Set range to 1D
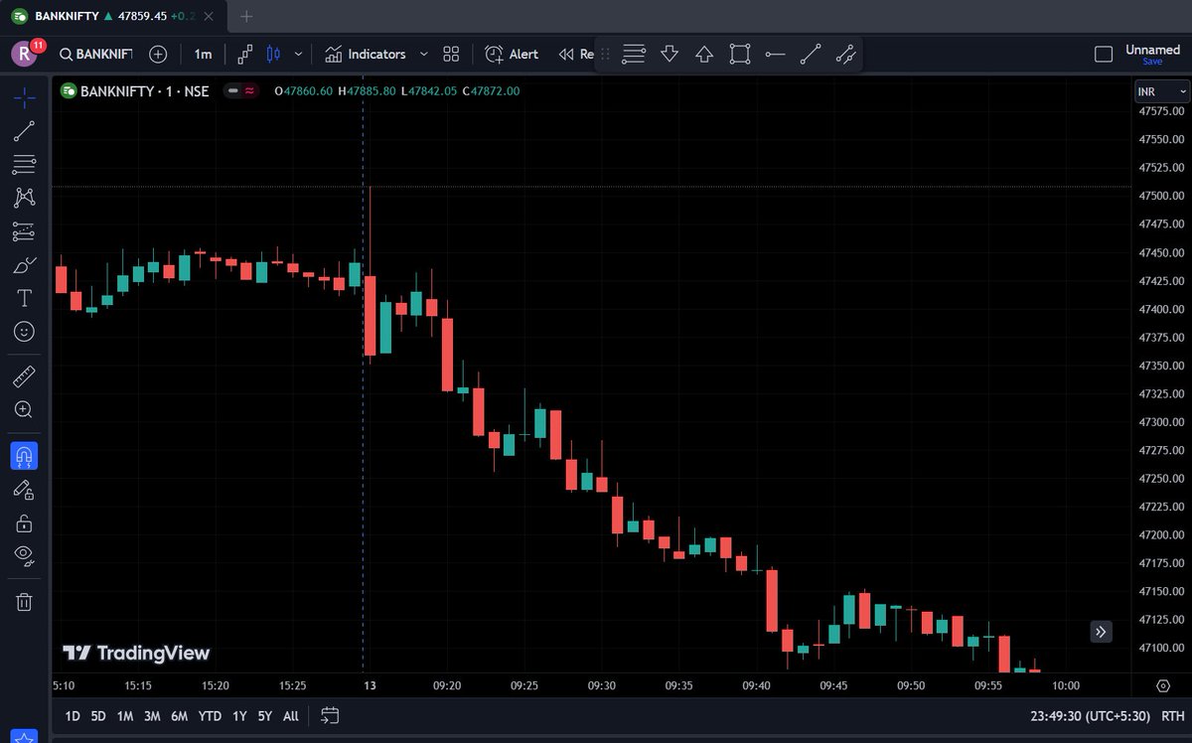 coord(73,715)
